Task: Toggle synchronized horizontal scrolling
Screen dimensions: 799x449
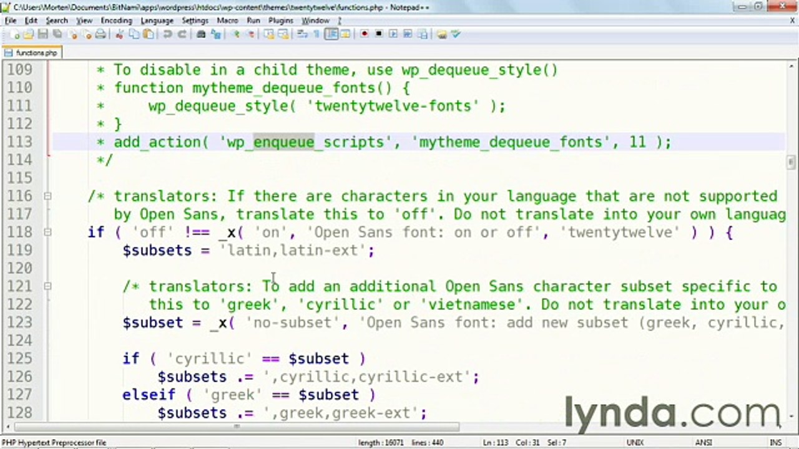Action: click(x=283, y=34)
